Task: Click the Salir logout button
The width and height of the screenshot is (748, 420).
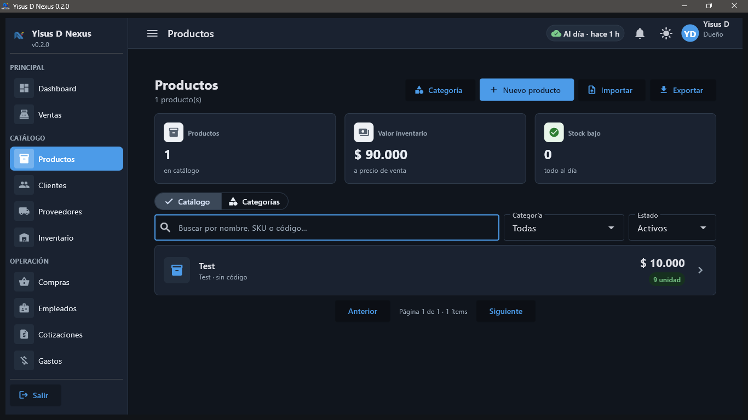Action: (35, 395)
